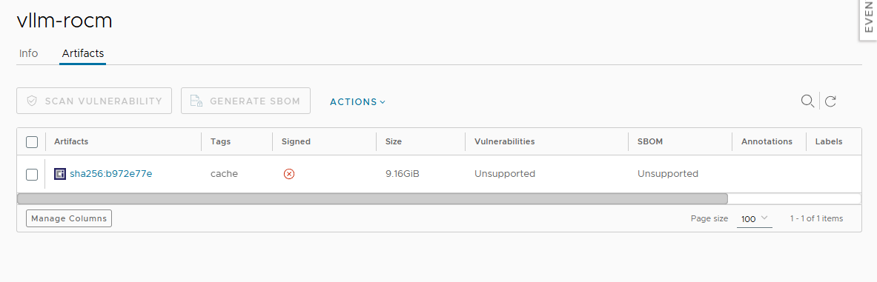Click the Size column header
Viewport: 877px width, 282px height.
(x=394, y=141)
